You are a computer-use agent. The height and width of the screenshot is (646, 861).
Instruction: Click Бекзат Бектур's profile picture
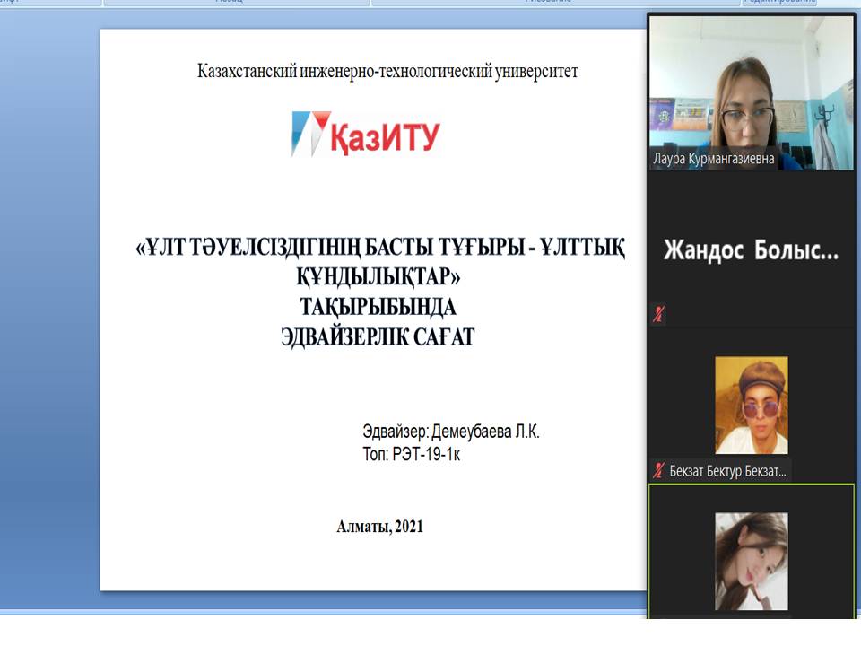tap(751, 405)
